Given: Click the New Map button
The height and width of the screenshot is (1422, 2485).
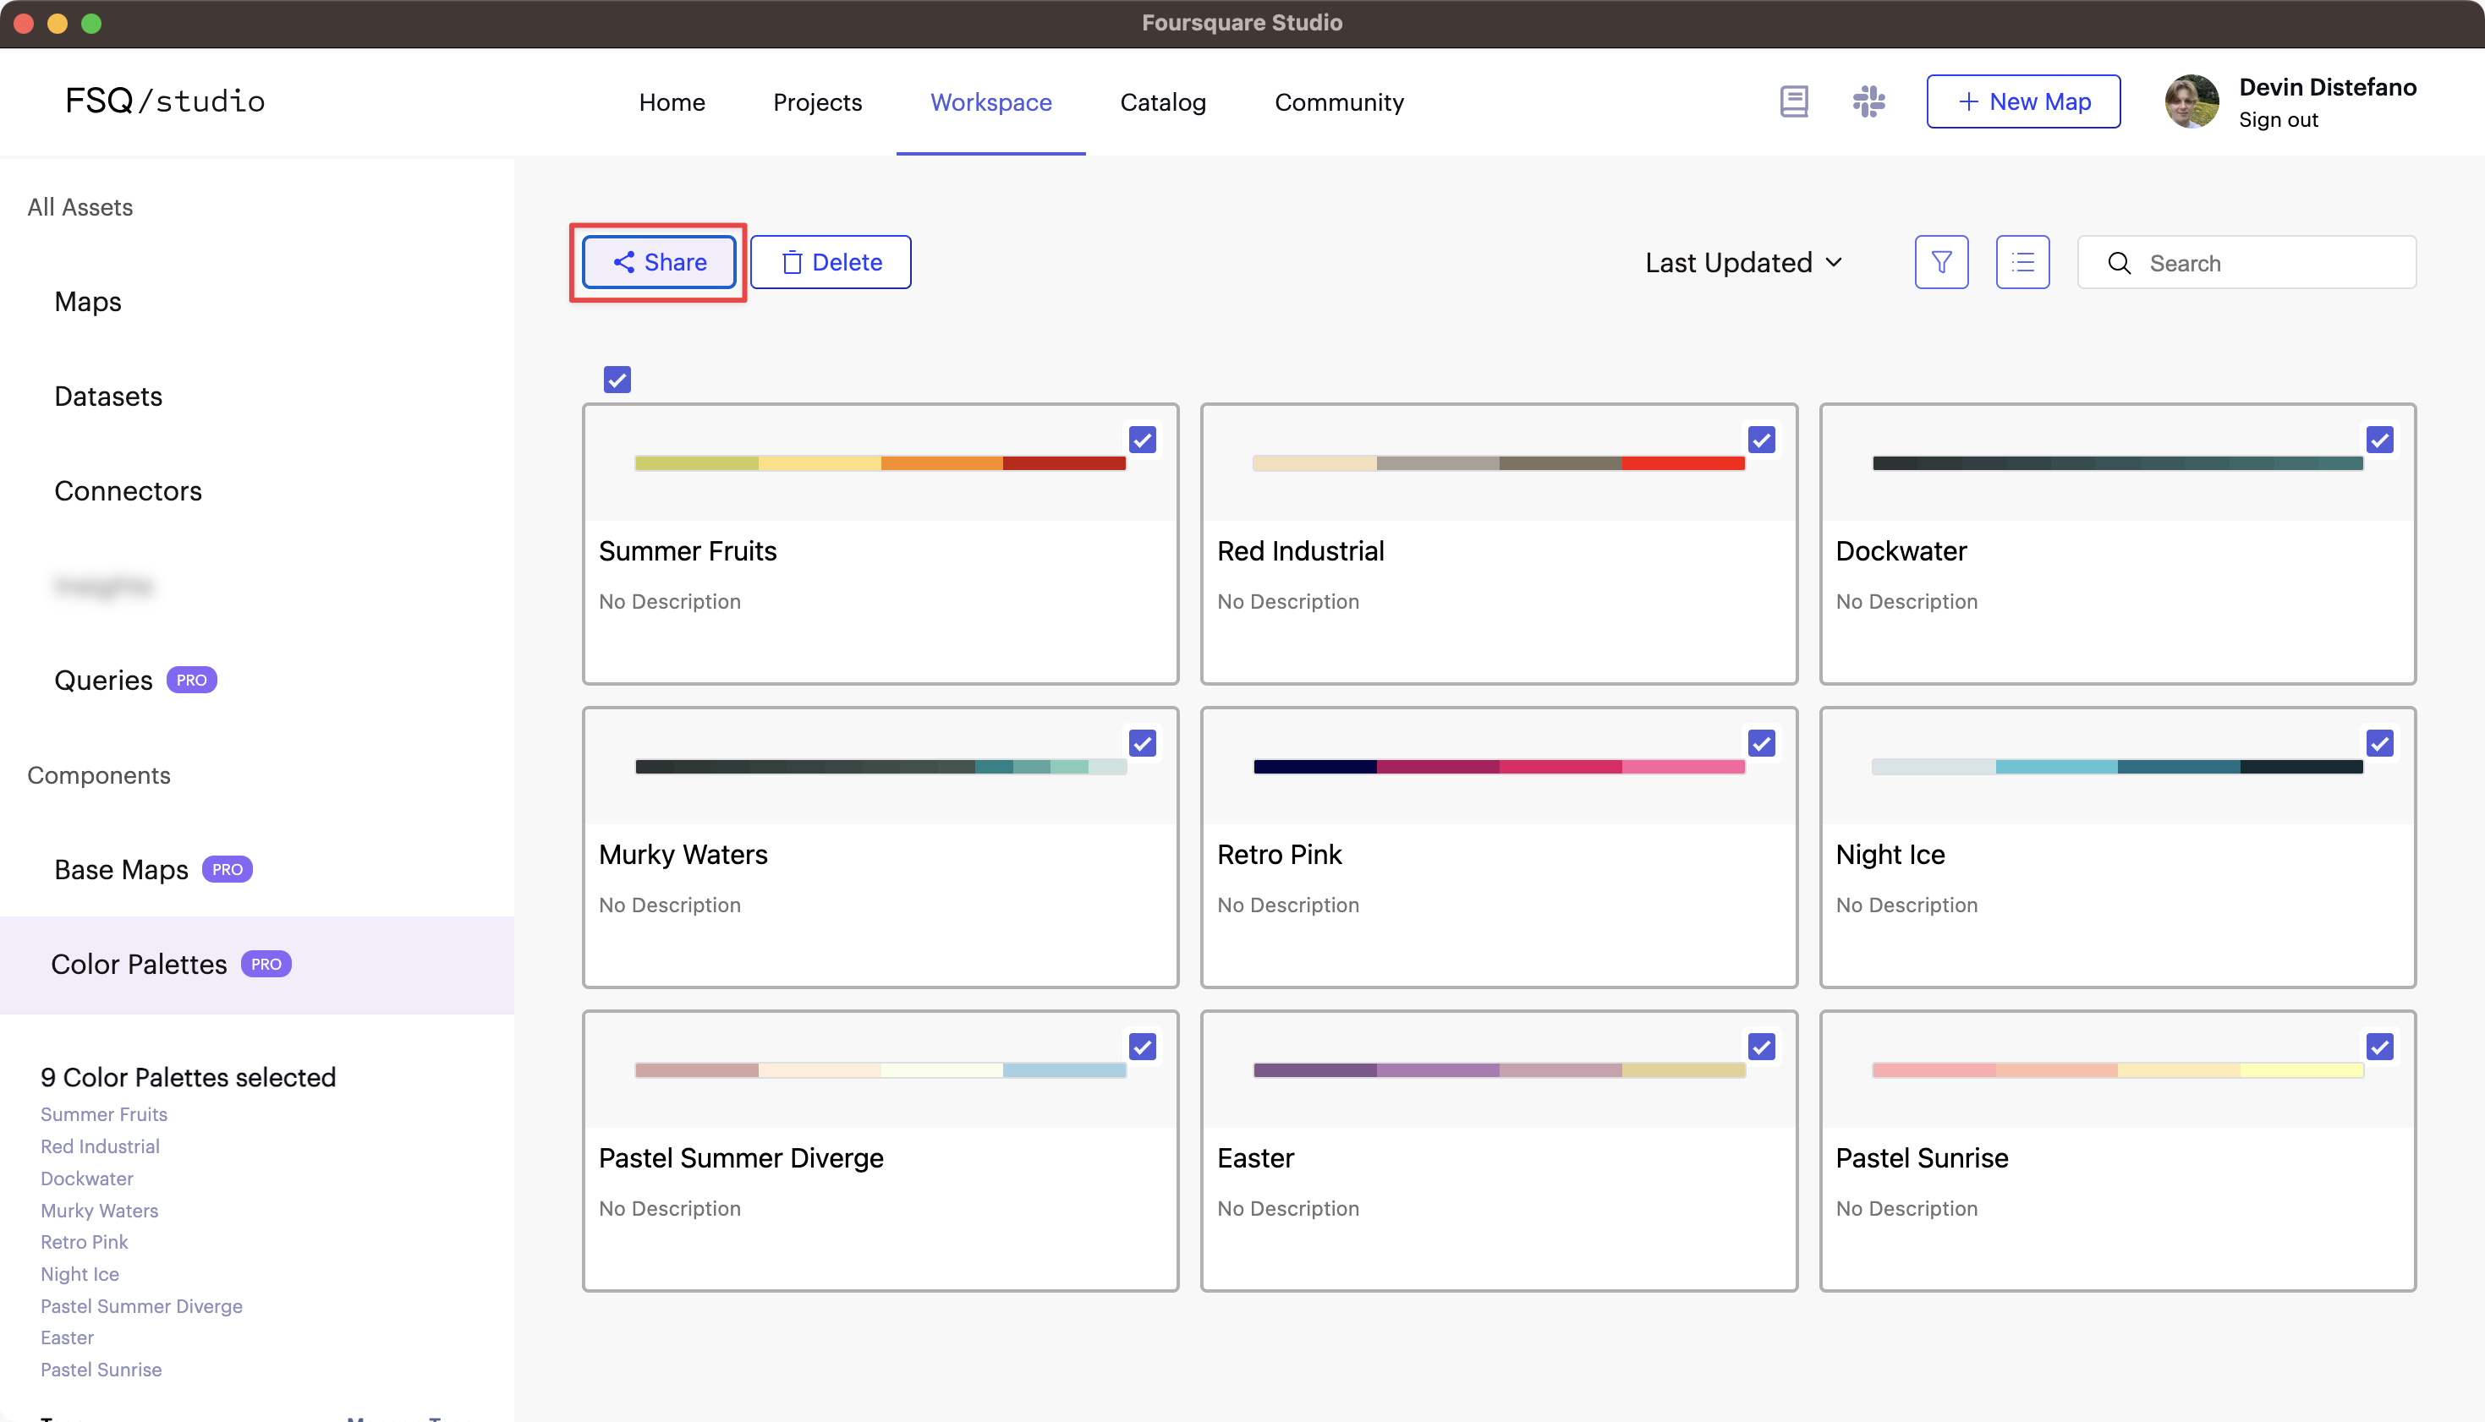Looking at the screenshot, I should (x=2023, y=101).
